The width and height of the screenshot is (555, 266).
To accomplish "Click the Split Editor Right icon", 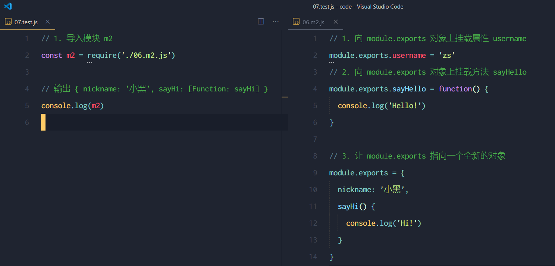I will 261,22.
